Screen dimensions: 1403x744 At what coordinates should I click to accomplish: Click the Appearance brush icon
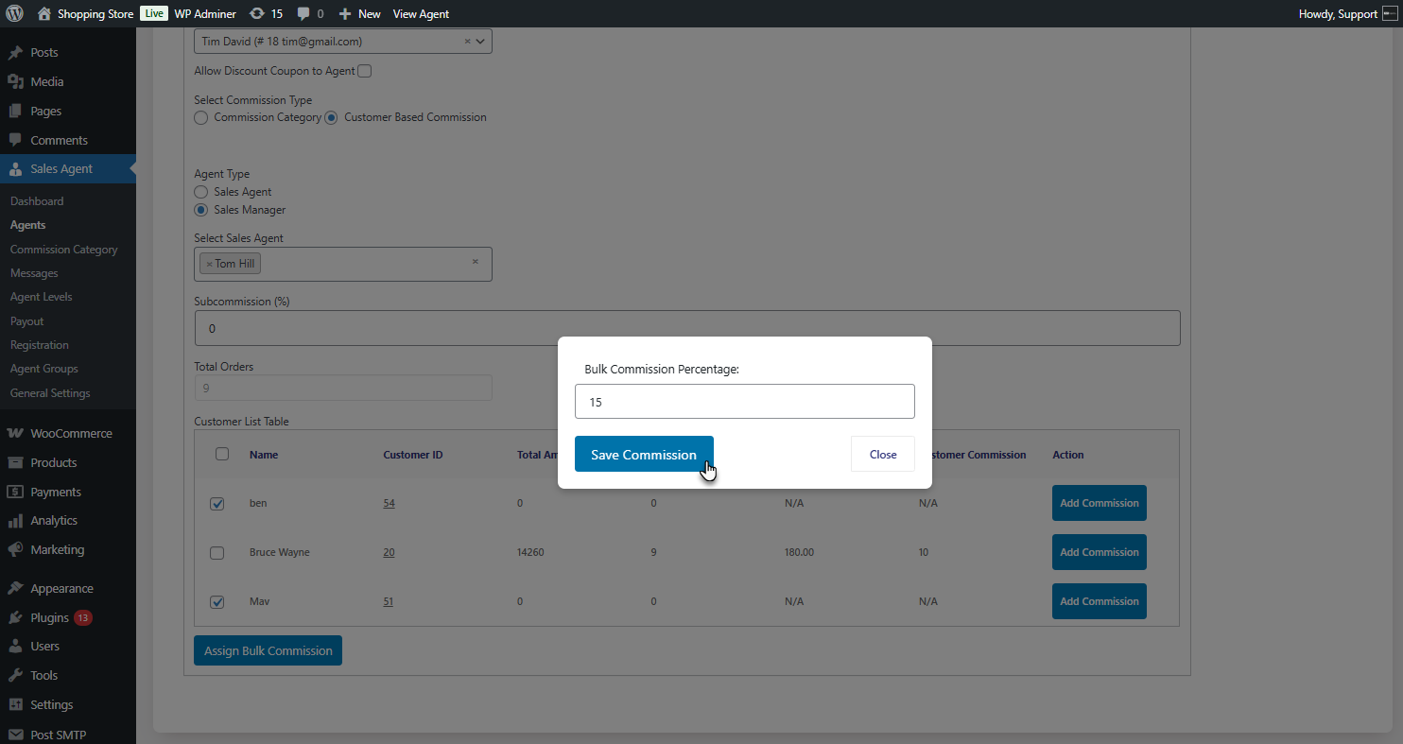coord(15,588)
